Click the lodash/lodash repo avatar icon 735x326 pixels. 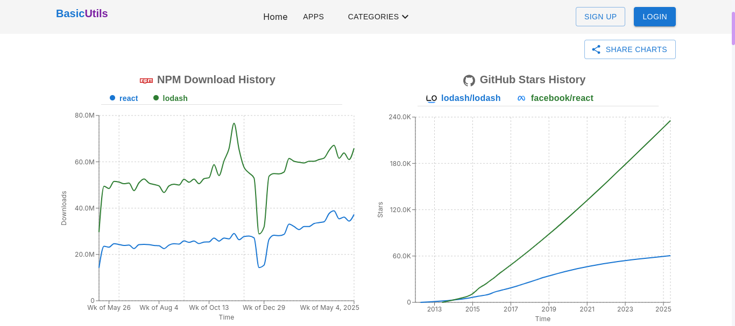(x=432, y=98)
